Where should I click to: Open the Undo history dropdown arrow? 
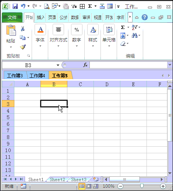[28, 6]
